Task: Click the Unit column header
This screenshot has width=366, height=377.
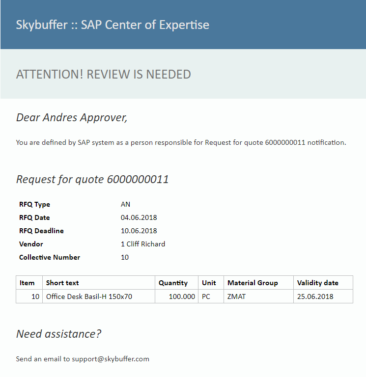Action: pos(209,283)
